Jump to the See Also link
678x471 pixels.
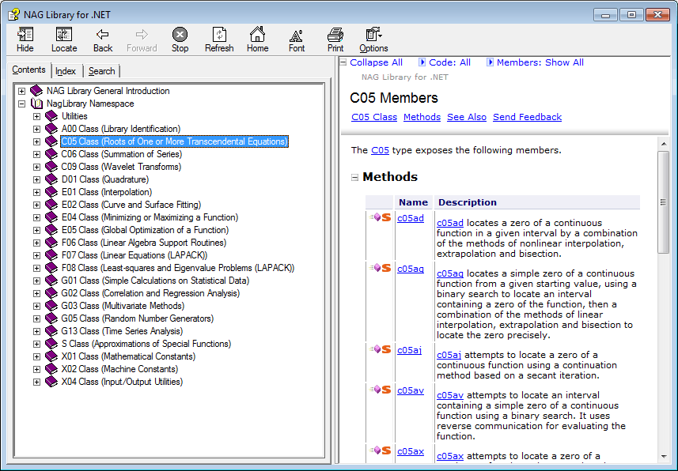pos(467,117)
